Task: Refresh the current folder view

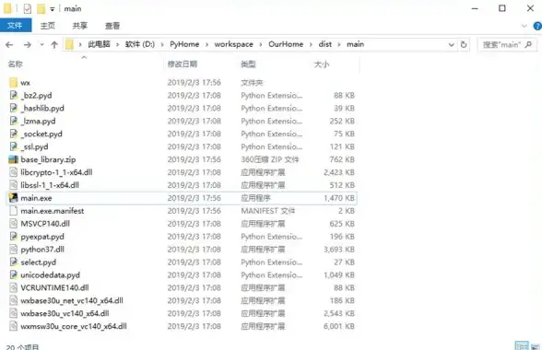Action: (x=464, y=44)
